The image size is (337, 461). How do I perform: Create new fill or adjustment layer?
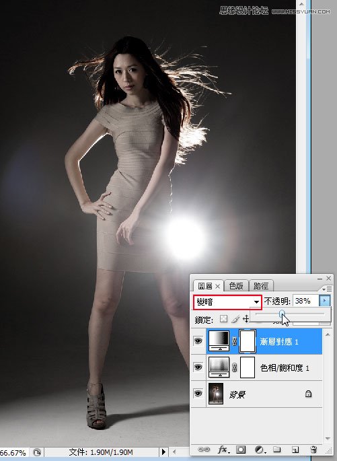point(260,450)
